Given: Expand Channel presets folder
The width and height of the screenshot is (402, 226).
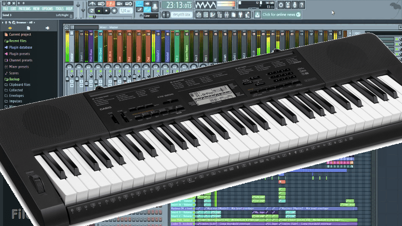Looking at the screenshot, I should coord(18,60).
